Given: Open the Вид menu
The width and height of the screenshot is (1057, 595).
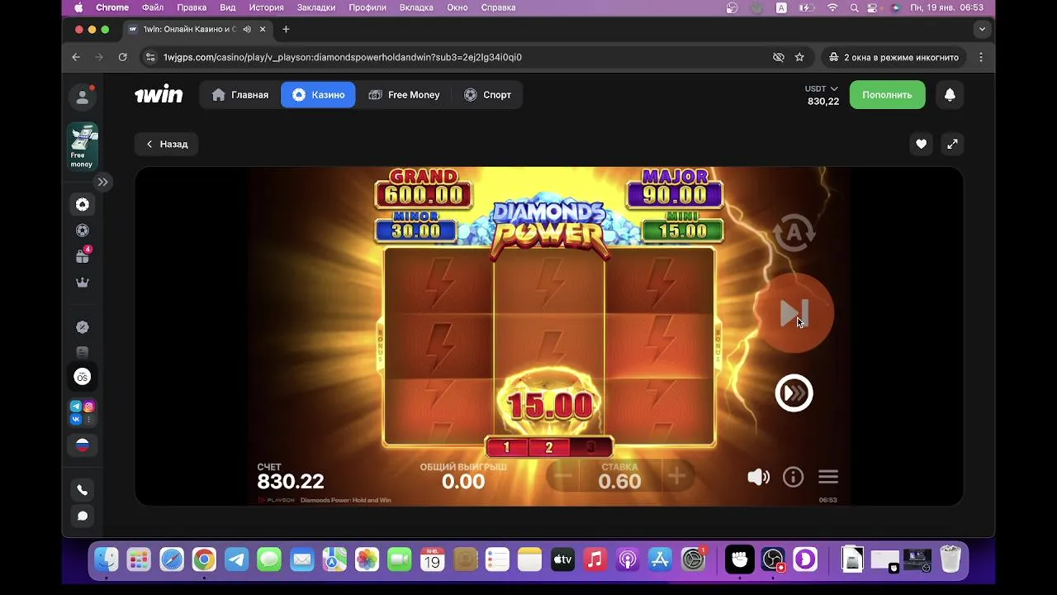Looking at the screenshot, I should pyautogui.click(x=228, y=7).
